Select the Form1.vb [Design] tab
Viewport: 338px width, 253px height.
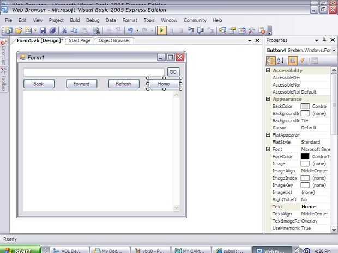pos(40,40)
